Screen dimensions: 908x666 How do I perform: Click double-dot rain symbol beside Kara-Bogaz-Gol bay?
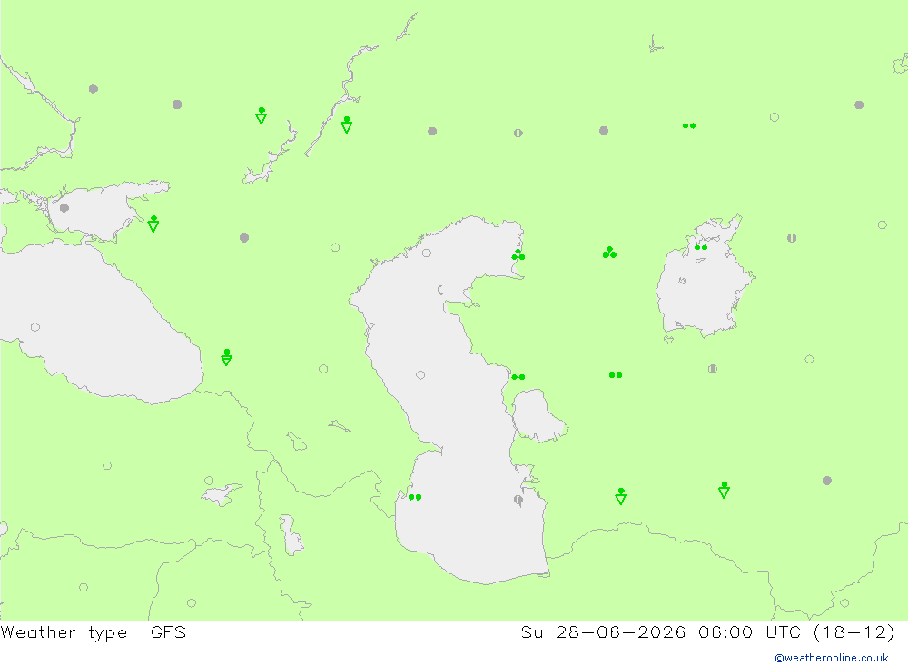pyautogui.click(x=518, y=377)
